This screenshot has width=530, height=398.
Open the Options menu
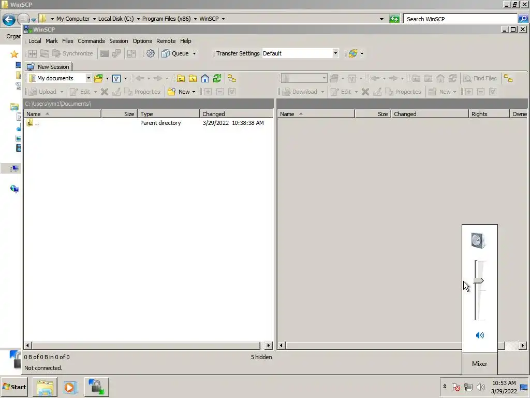[x=142, y=41]
